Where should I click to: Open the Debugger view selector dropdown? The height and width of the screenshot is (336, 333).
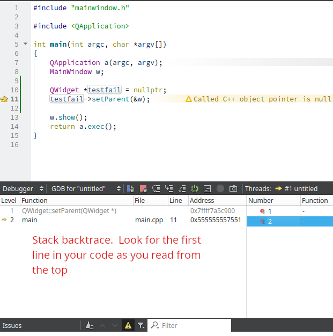point(24,189)
